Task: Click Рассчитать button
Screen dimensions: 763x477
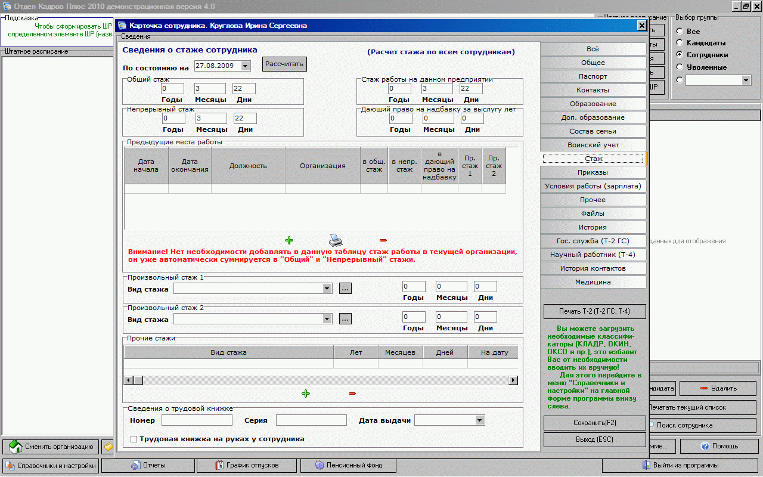Action: tap(284, 64)
